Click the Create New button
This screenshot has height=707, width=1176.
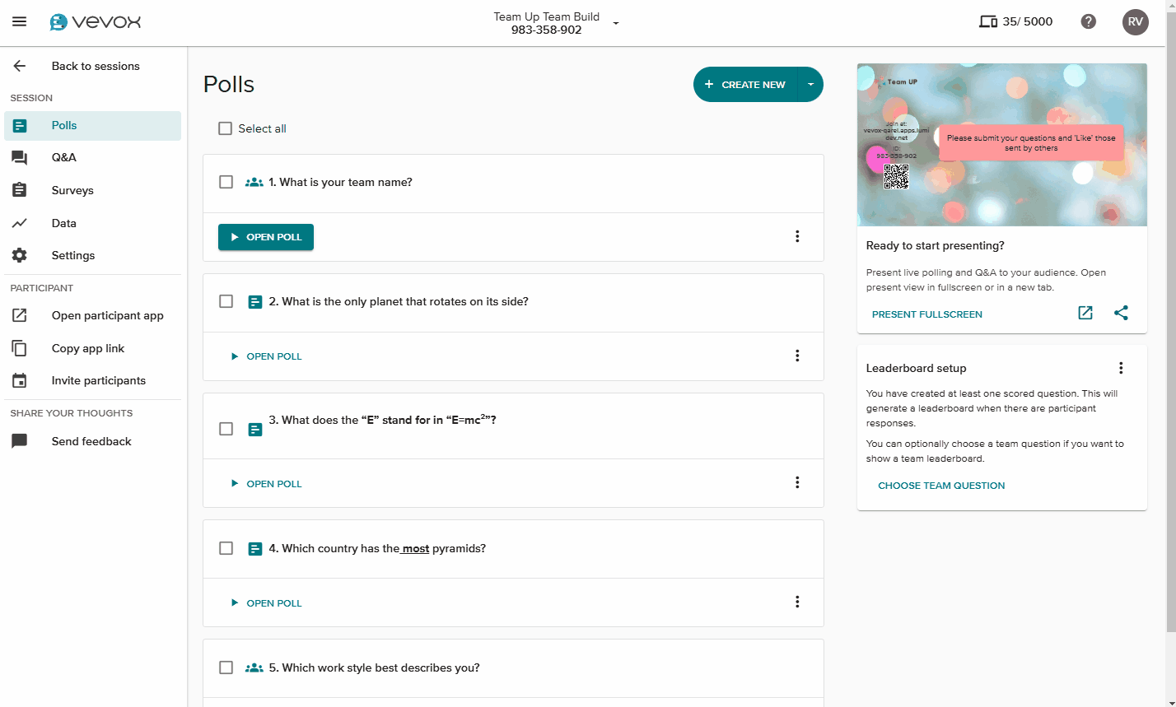pyautogui.click(x=746, y=84)
